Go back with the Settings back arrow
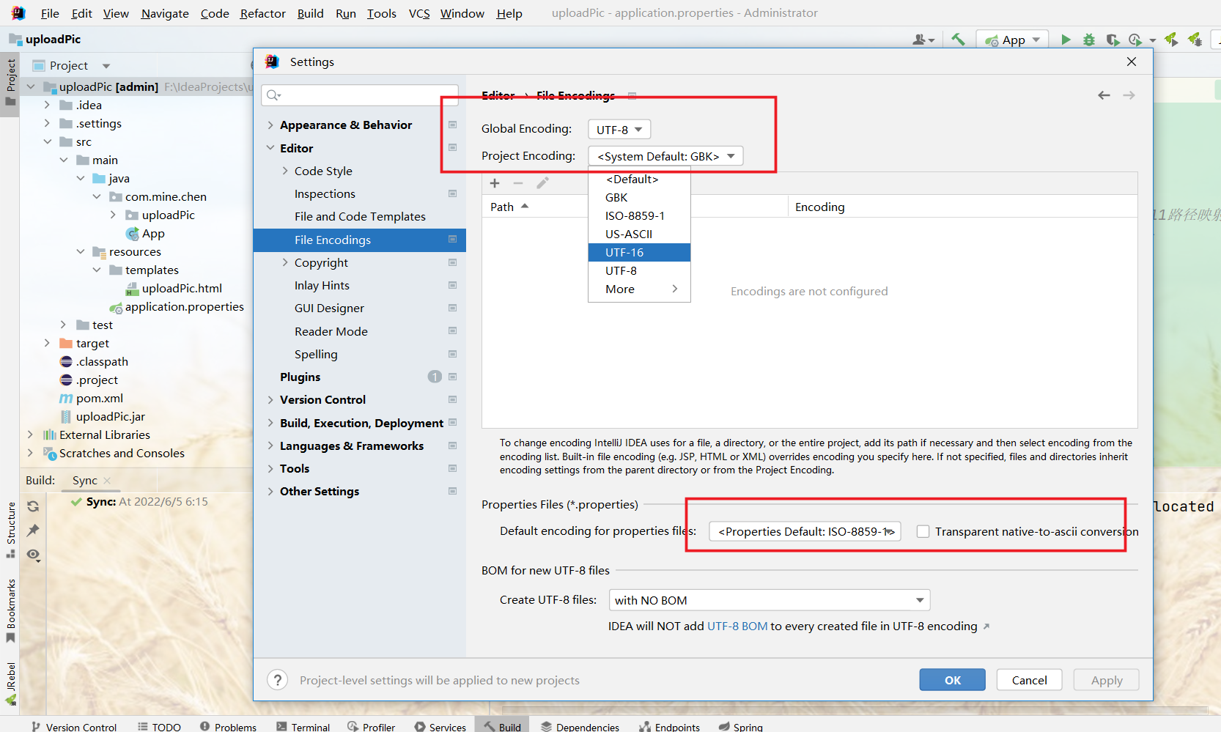This screenshot has width=1221, height=732. (x=1104, y=95)
